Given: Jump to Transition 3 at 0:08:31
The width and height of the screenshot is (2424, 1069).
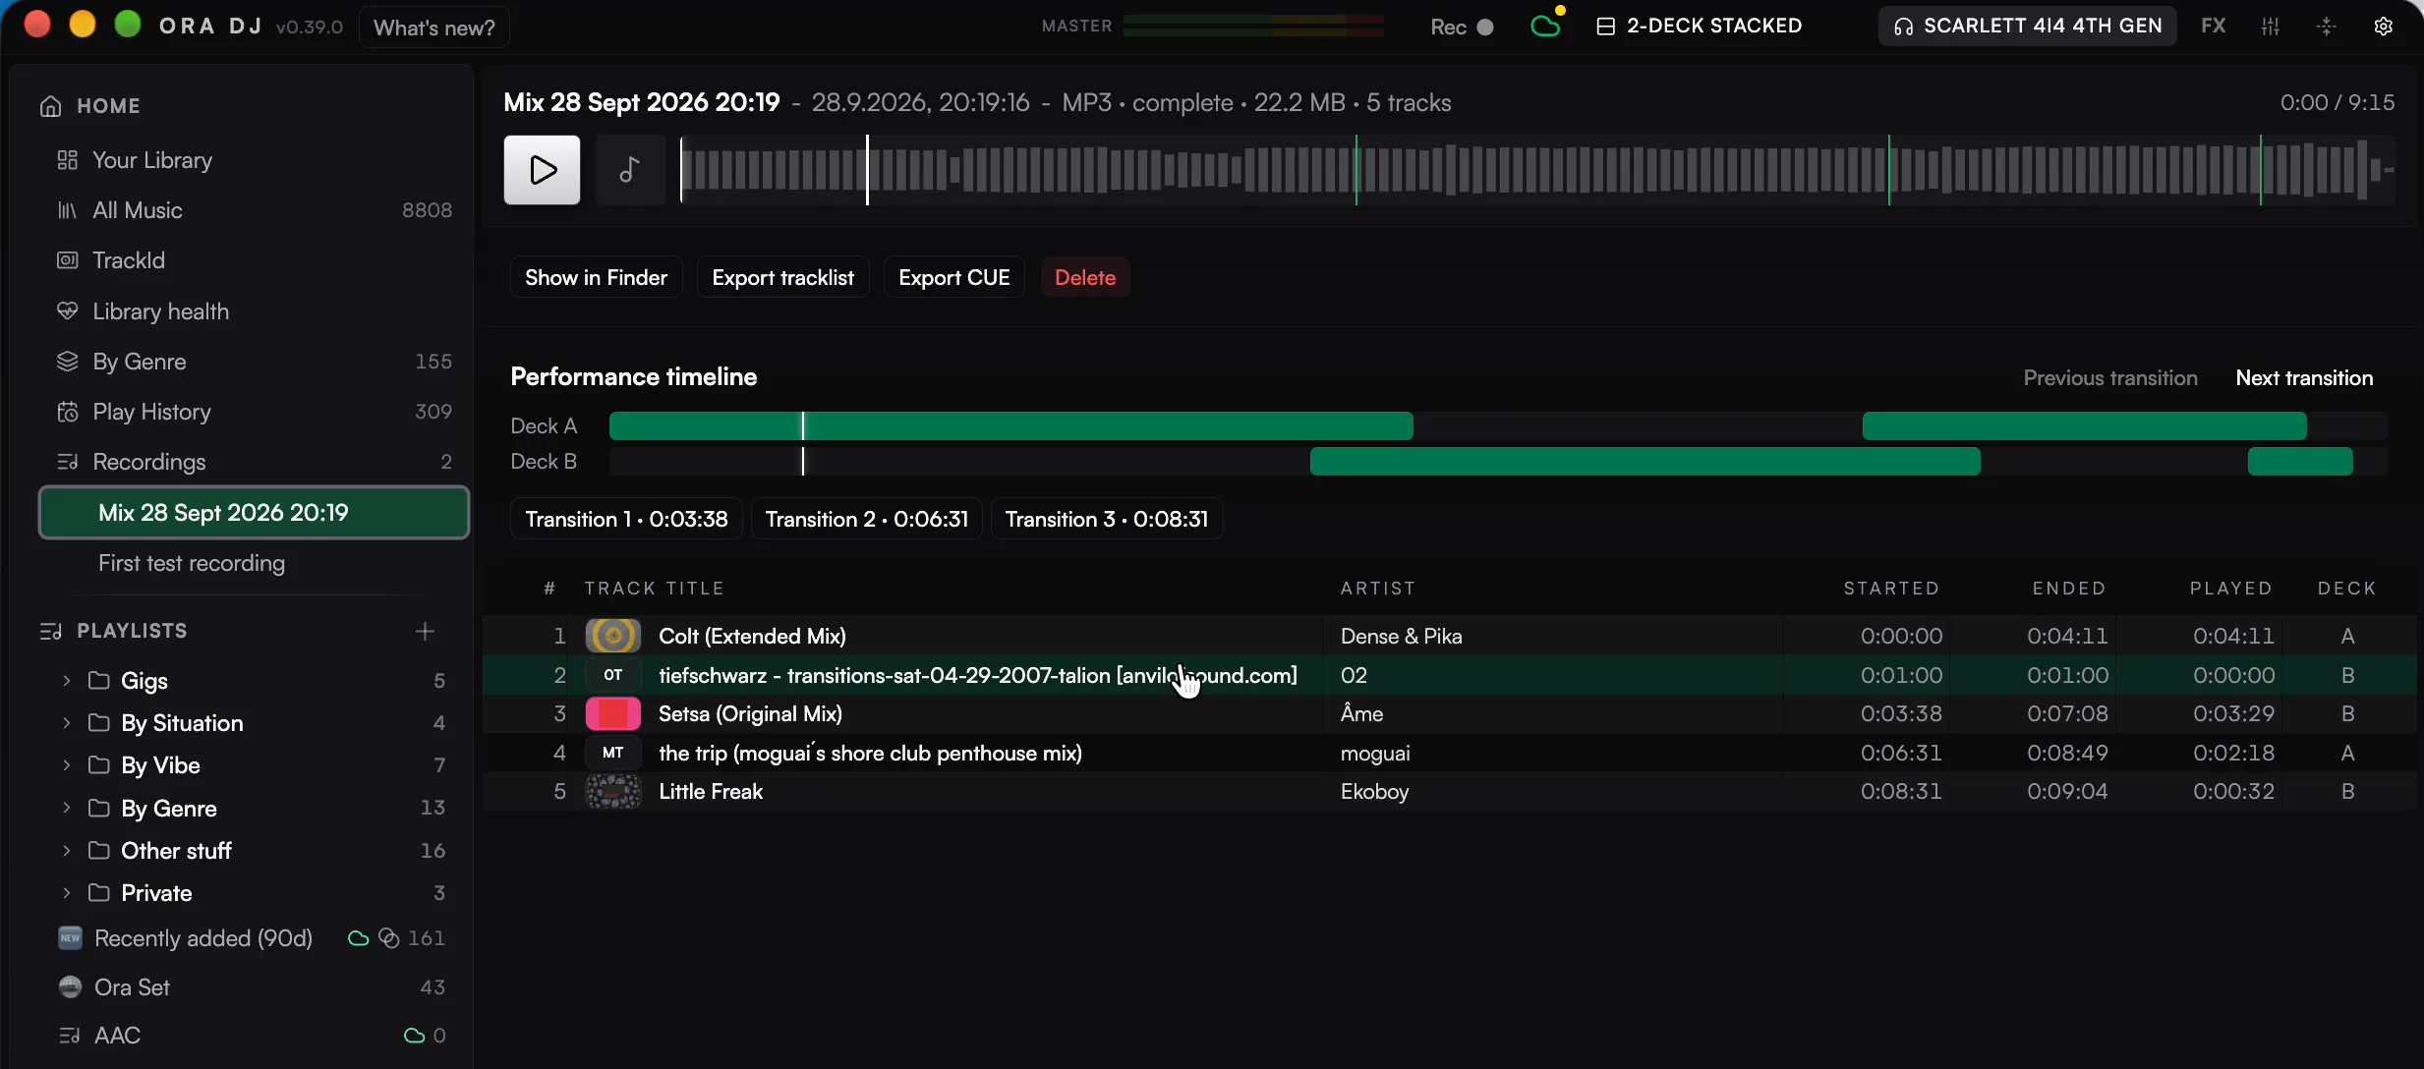Looking at the screenshot, I should click(1107, 519).
